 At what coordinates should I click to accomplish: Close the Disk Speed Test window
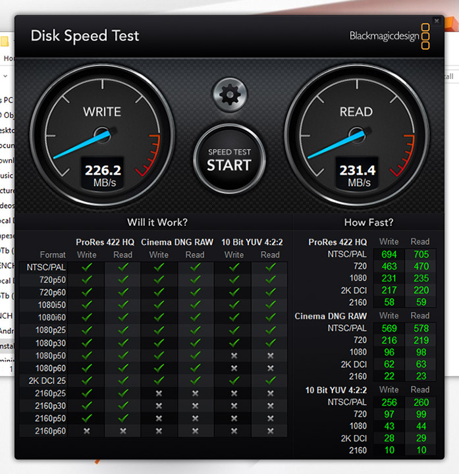[437, 21]
